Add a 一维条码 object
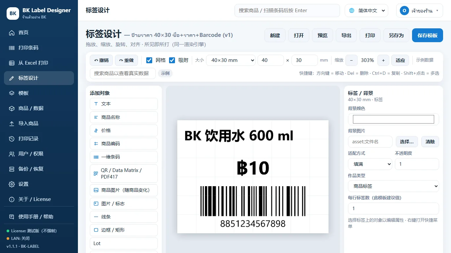 click(124, 157)
